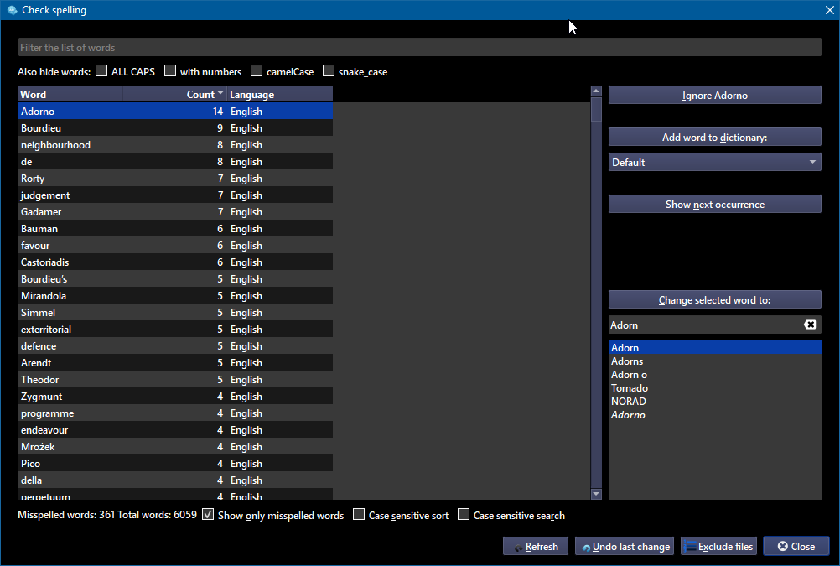The height and width of the screenshot is (566, 840).
Task: Click the word list scrollbar up arrow
Action: pyautogui.click(x=596, y=91)
